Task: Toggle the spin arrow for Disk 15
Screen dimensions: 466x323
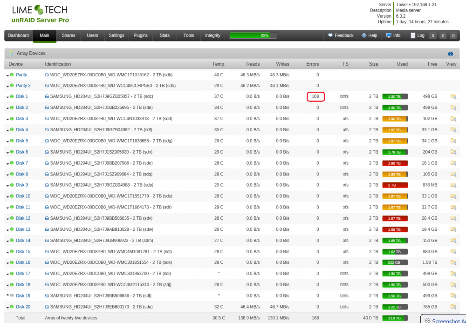Action: (x=8, y=252)
